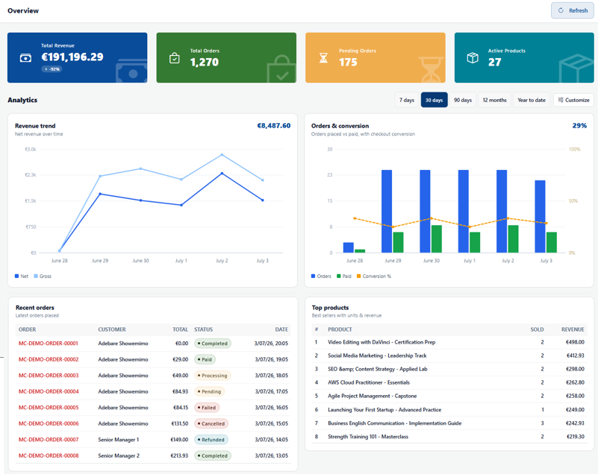This screenshot has width=598, height=474.
Task: Select Social Media Marketing - Leadership Track
Action: click(x=449, y=355)
